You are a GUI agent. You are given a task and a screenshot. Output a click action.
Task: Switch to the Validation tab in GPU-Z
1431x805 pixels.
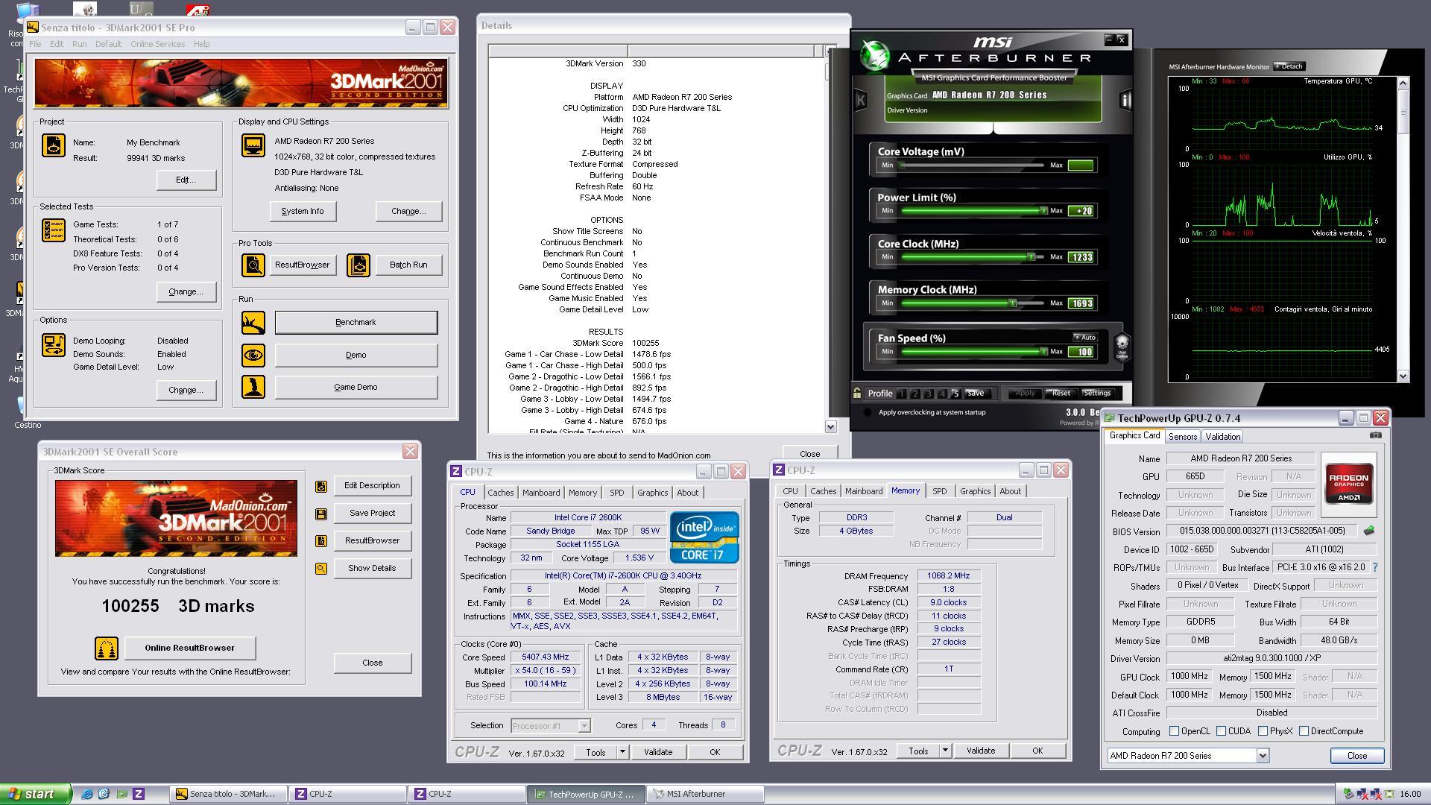tap(1222, 437)
